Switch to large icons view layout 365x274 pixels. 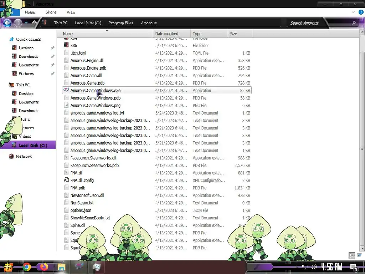[359, 255]
